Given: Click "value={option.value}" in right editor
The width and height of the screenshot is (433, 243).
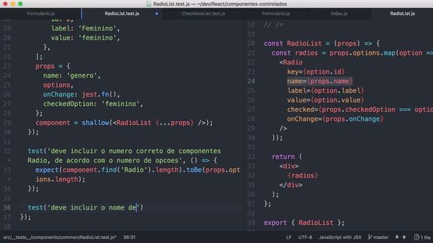Looking at the screenshot, I should coord(325,100).
